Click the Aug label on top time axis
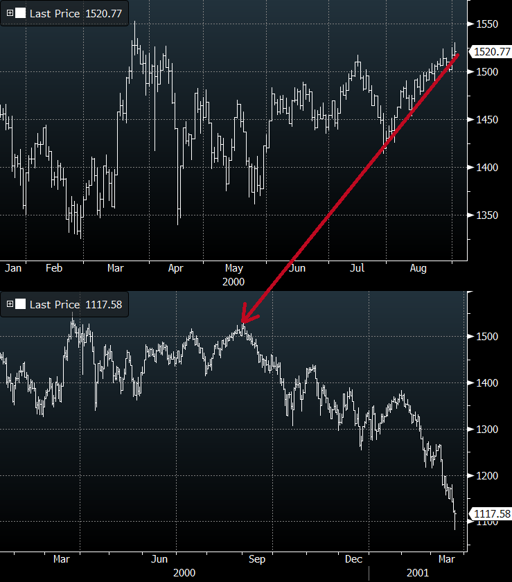This screenshot has height=582, width=512. click(418, 269)
